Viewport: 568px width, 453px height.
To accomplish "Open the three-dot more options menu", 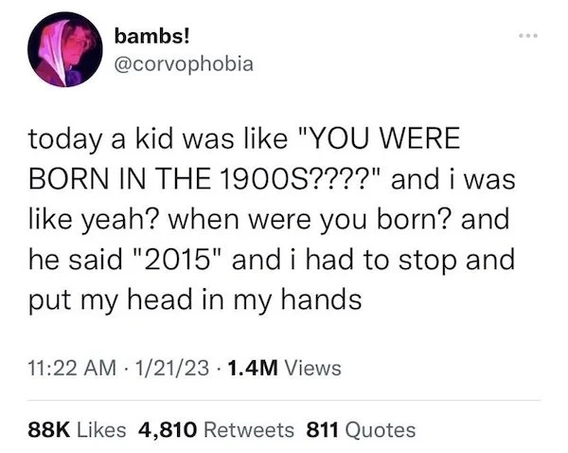I will click(528, 36).
